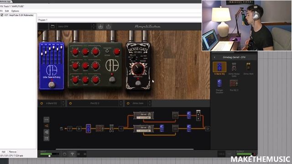Select the parallel-lines routing icon below the three-branch icon
The image size is (292, 164).
click(x=47, y=138)
